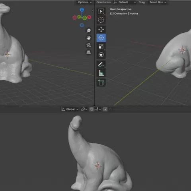Choose the Measure ruler tool
Viewport: 191px width, 191px height.
coord(101,73)
